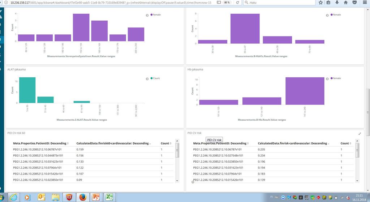Screen dimensions: 370x202
Task: Bookmark this page with the star icon
Action: click(x=320, y=3)
